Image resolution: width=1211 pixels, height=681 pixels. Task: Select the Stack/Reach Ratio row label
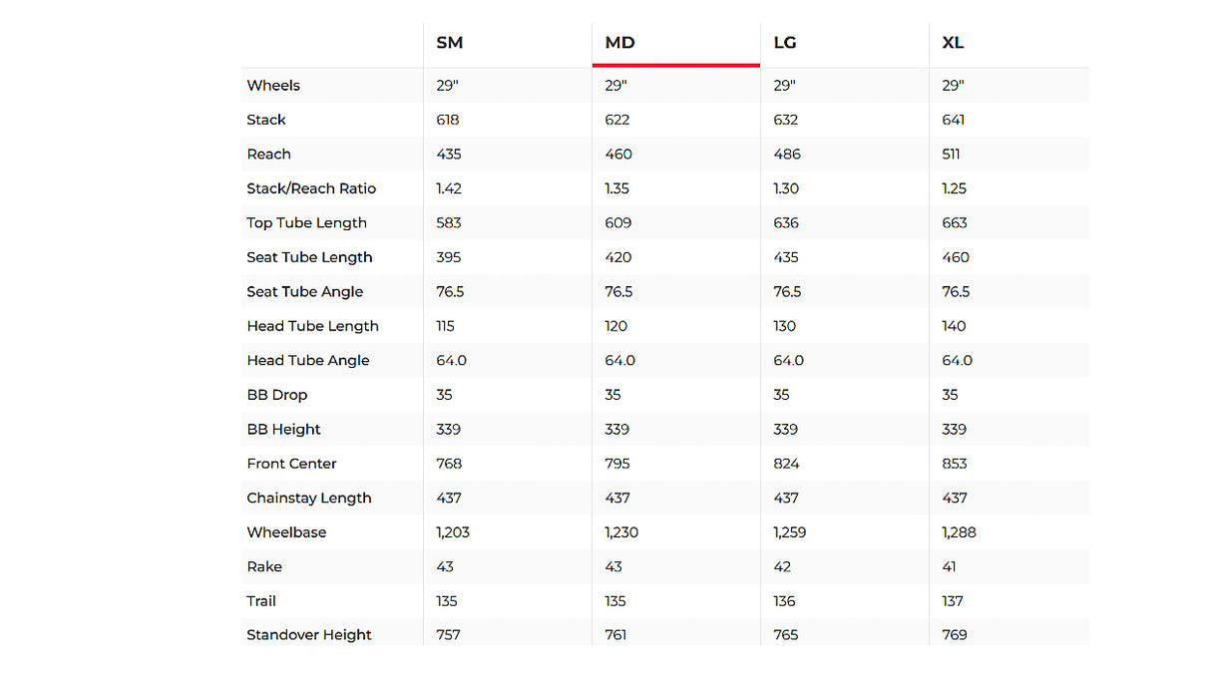311,188
